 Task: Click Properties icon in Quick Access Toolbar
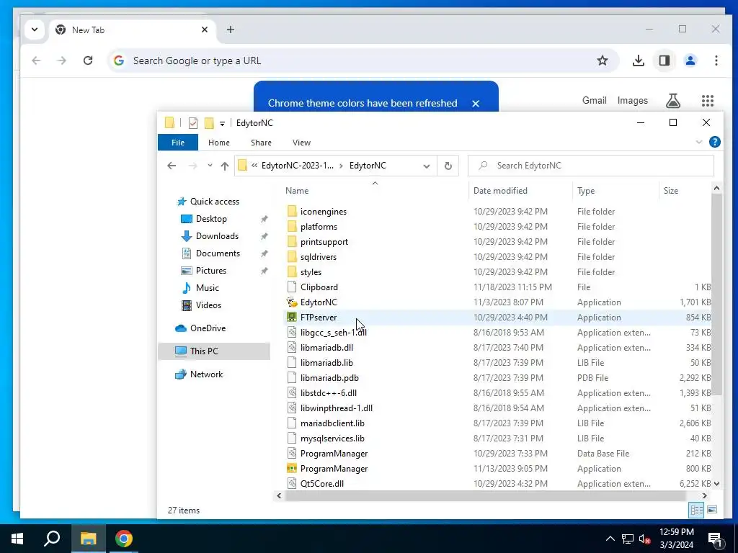point(193,123)
